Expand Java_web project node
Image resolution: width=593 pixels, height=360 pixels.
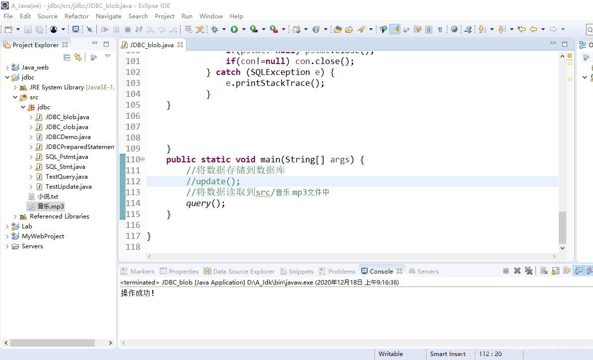tap(7, 68)
